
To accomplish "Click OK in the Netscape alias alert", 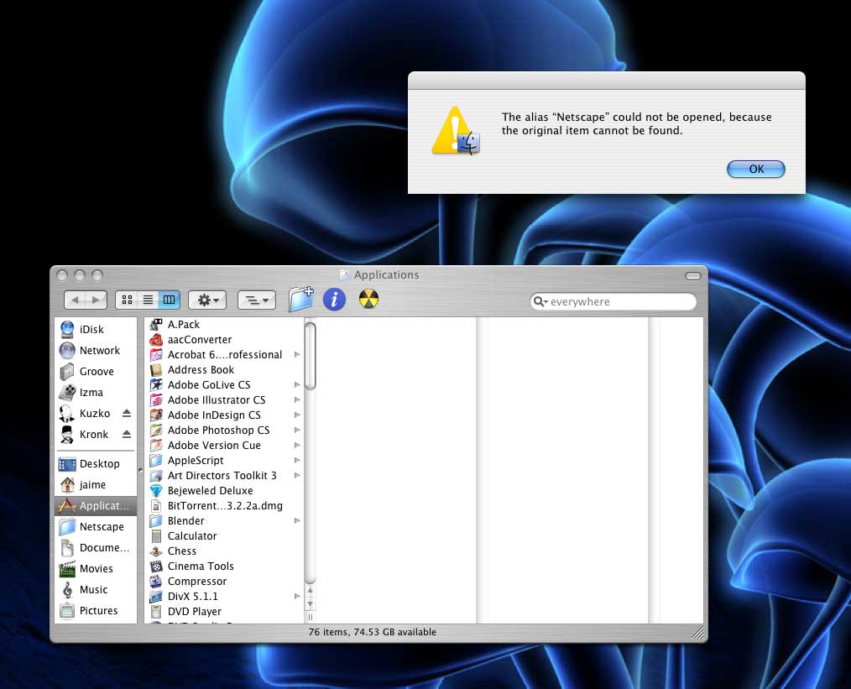I will tap(755, 169).
